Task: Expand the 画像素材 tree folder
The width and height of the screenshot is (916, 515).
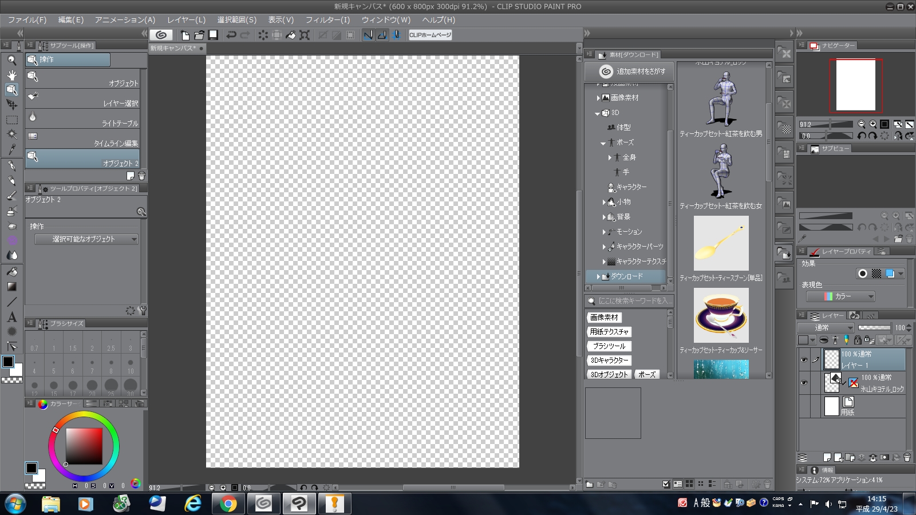Action: click(598, 98)
